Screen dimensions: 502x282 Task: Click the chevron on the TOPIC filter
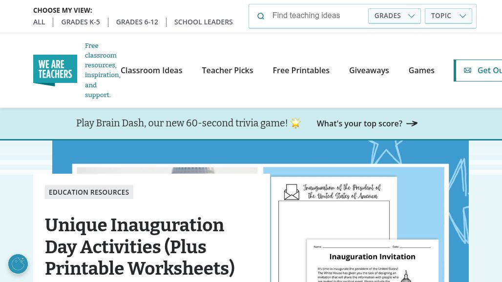462,16
